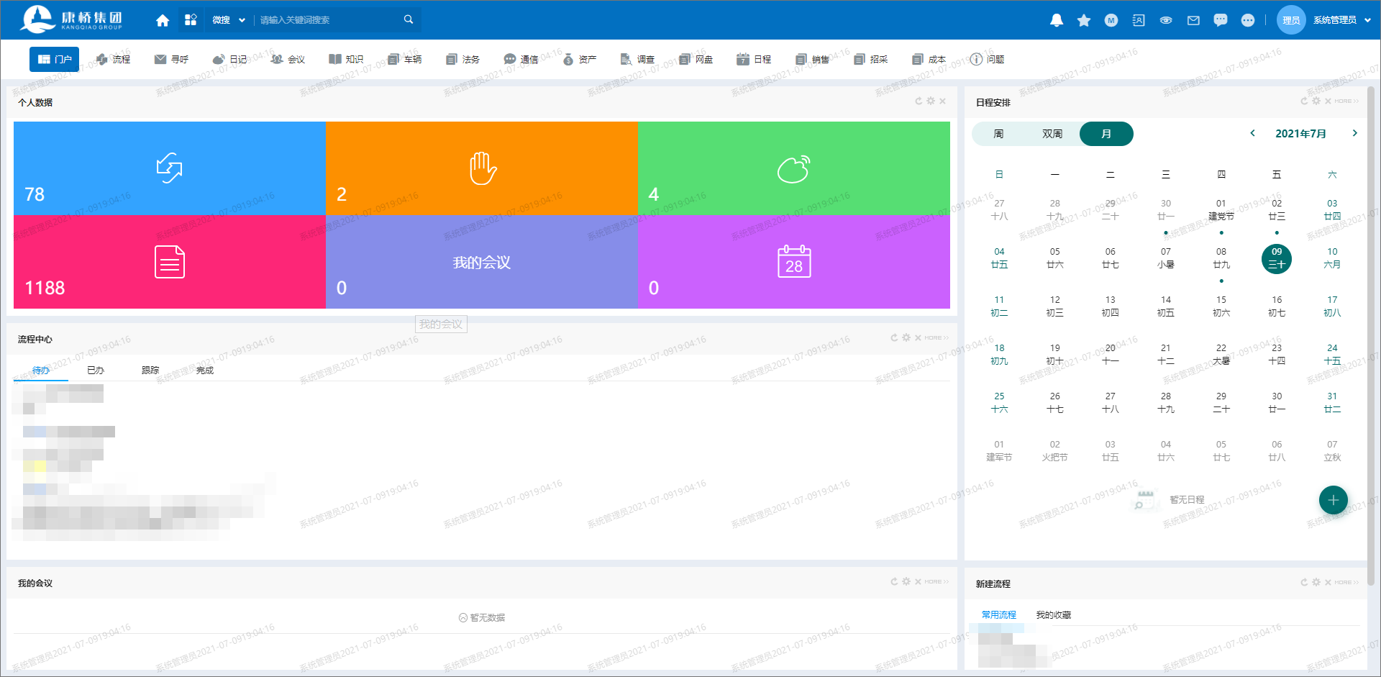1381x677 pixels.
Task: Click the circled M icon
Action: (x=1111, y=20)
